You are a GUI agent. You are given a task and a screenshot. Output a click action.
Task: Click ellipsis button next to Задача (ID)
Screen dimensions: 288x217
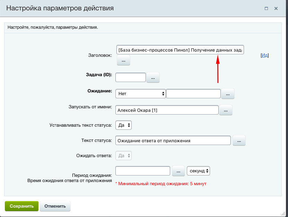[153, 78]
